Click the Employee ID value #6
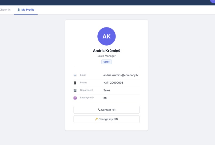 pyautogui.click(x=105, y=98)
